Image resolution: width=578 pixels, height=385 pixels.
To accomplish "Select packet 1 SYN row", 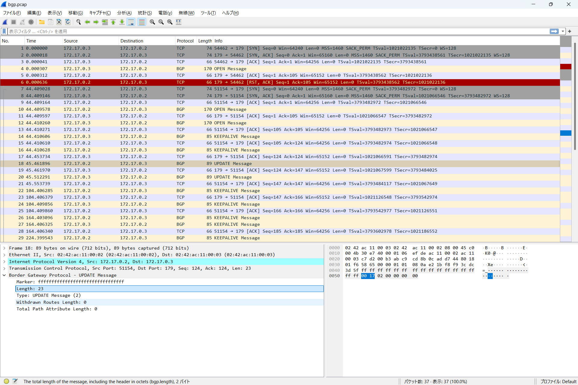I will click(x=280, y=48).
